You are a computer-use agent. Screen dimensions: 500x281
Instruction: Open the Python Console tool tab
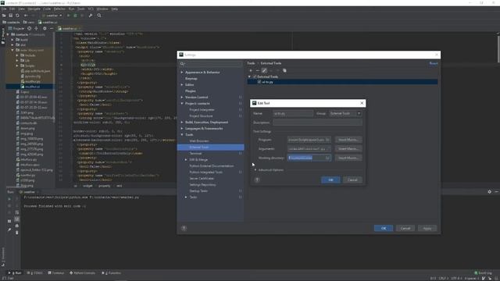coord(82,273)
